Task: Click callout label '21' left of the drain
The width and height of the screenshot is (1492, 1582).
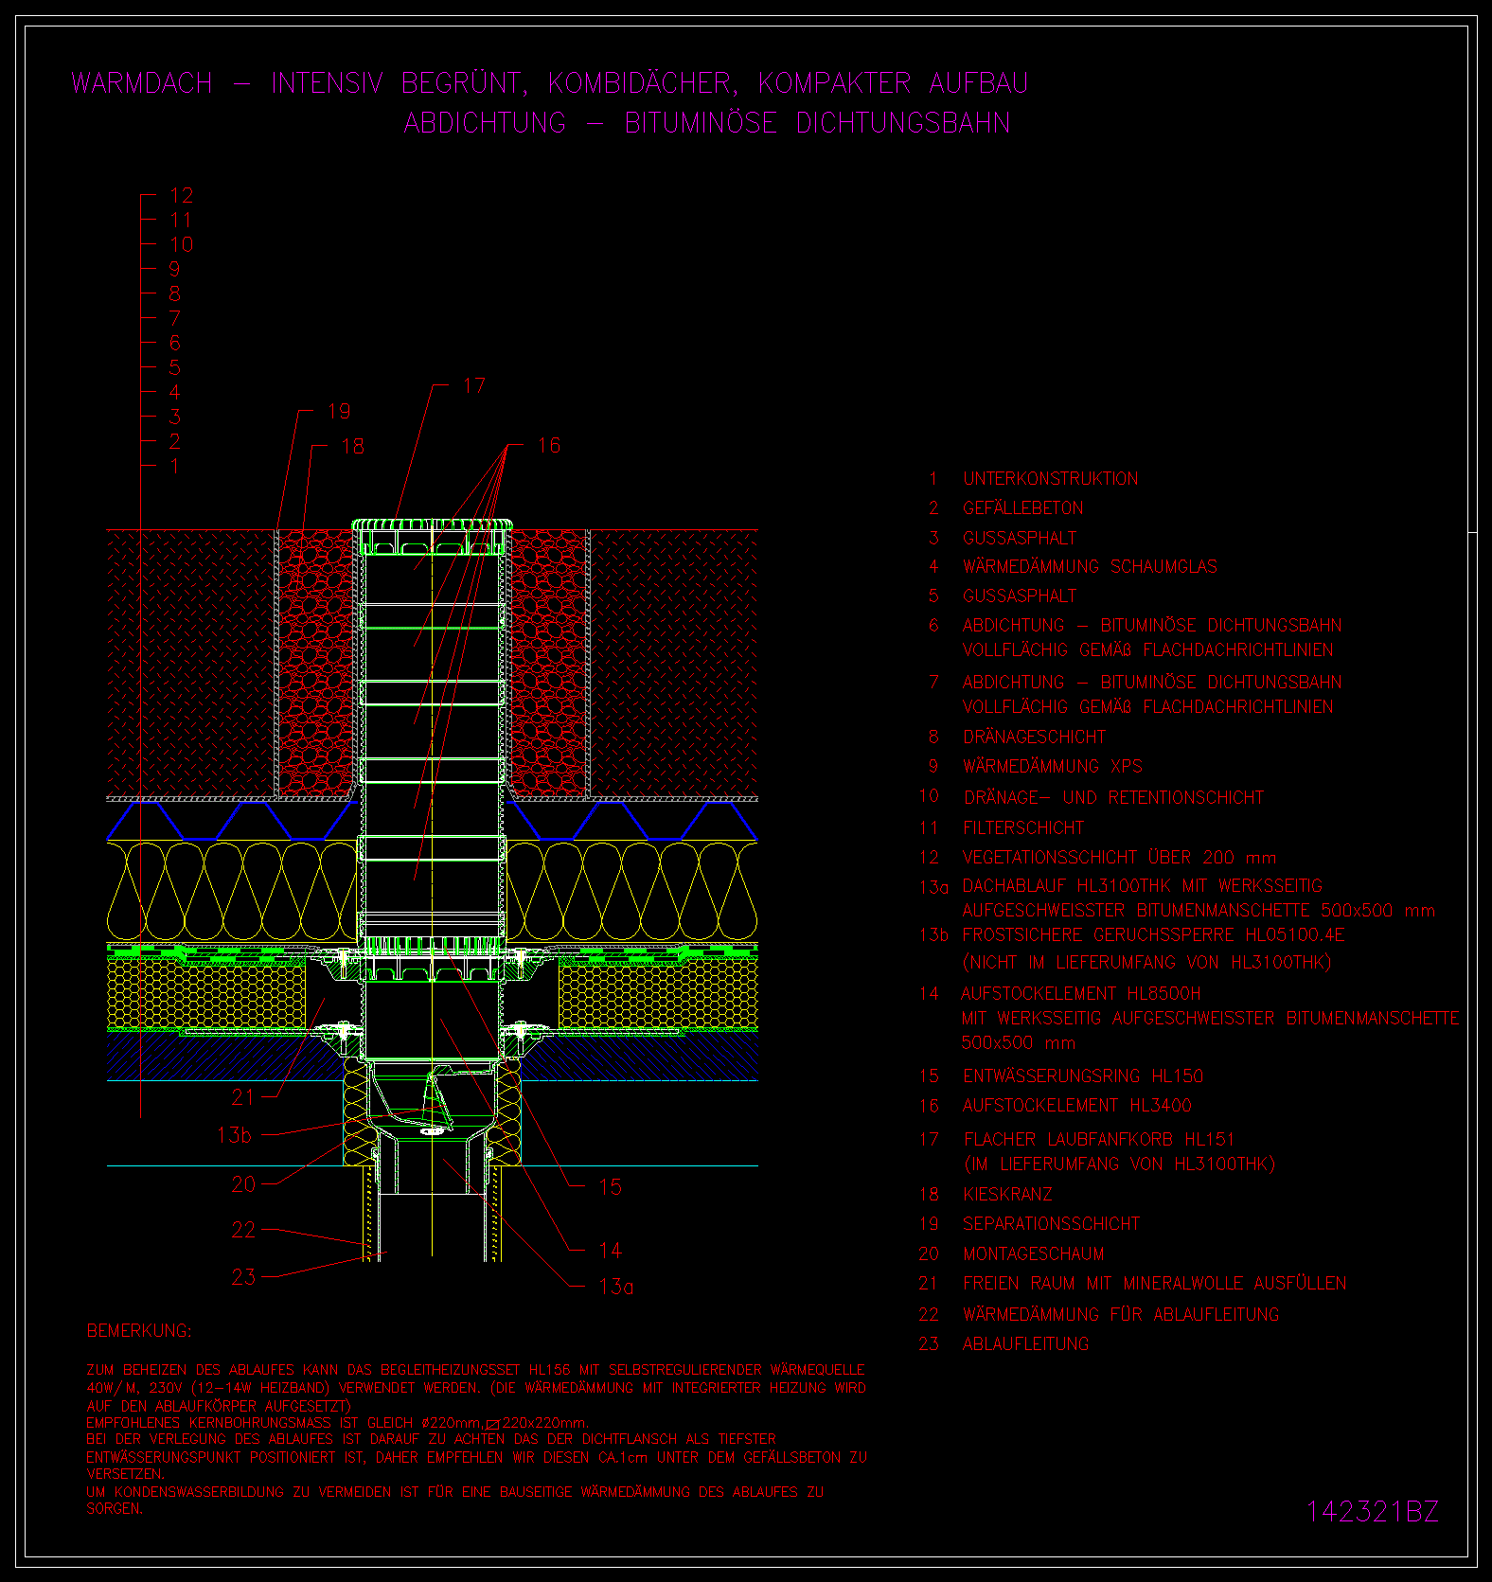Action: click(242, 1097)
